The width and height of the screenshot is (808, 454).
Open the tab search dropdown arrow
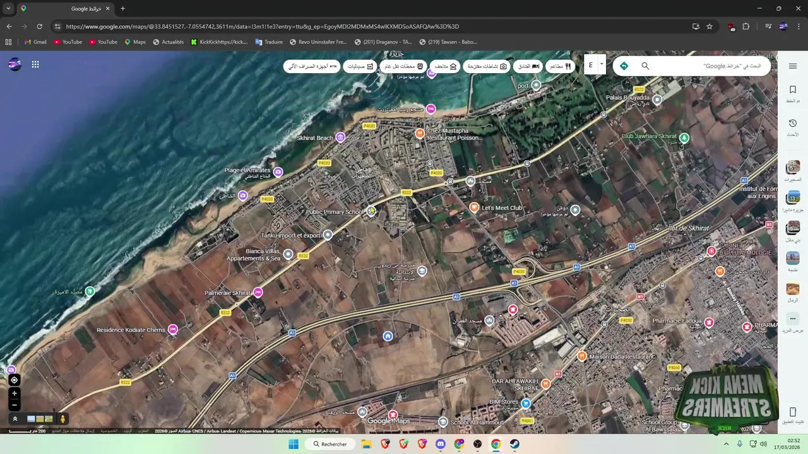[8, 9]
